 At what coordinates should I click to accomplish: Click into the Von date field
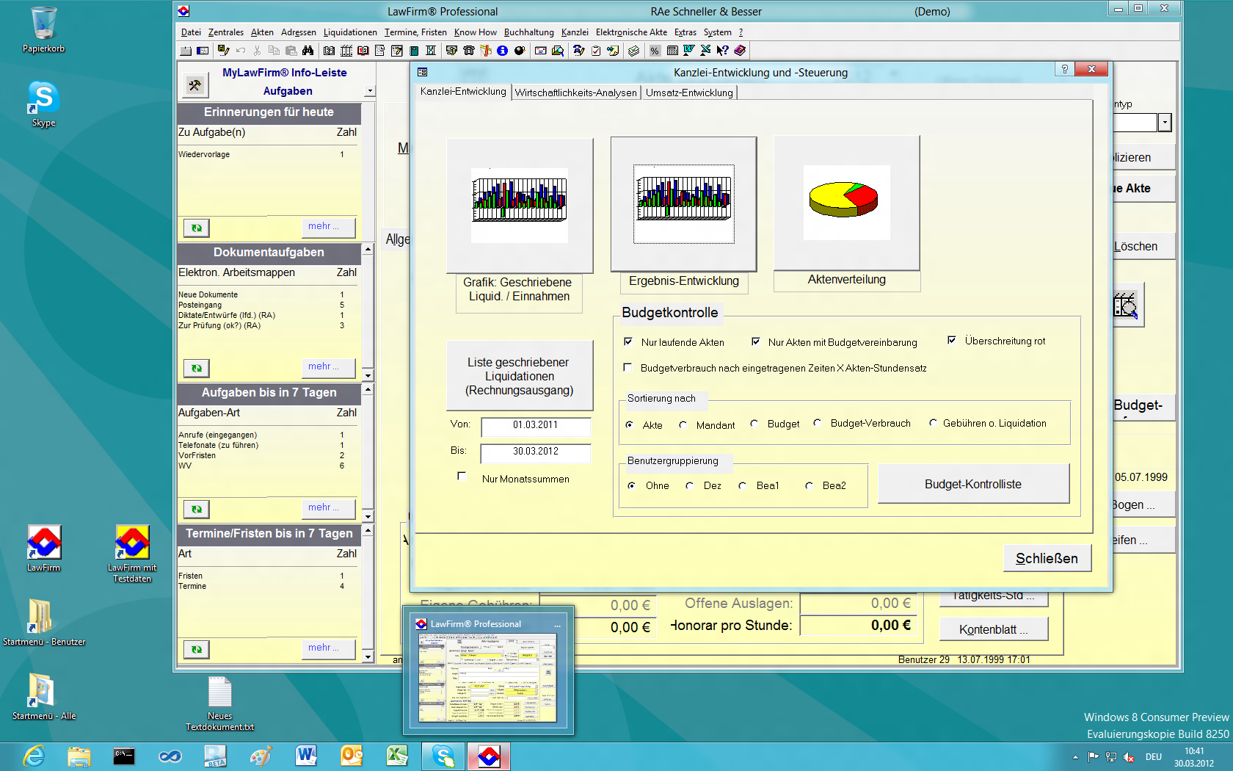535,425
